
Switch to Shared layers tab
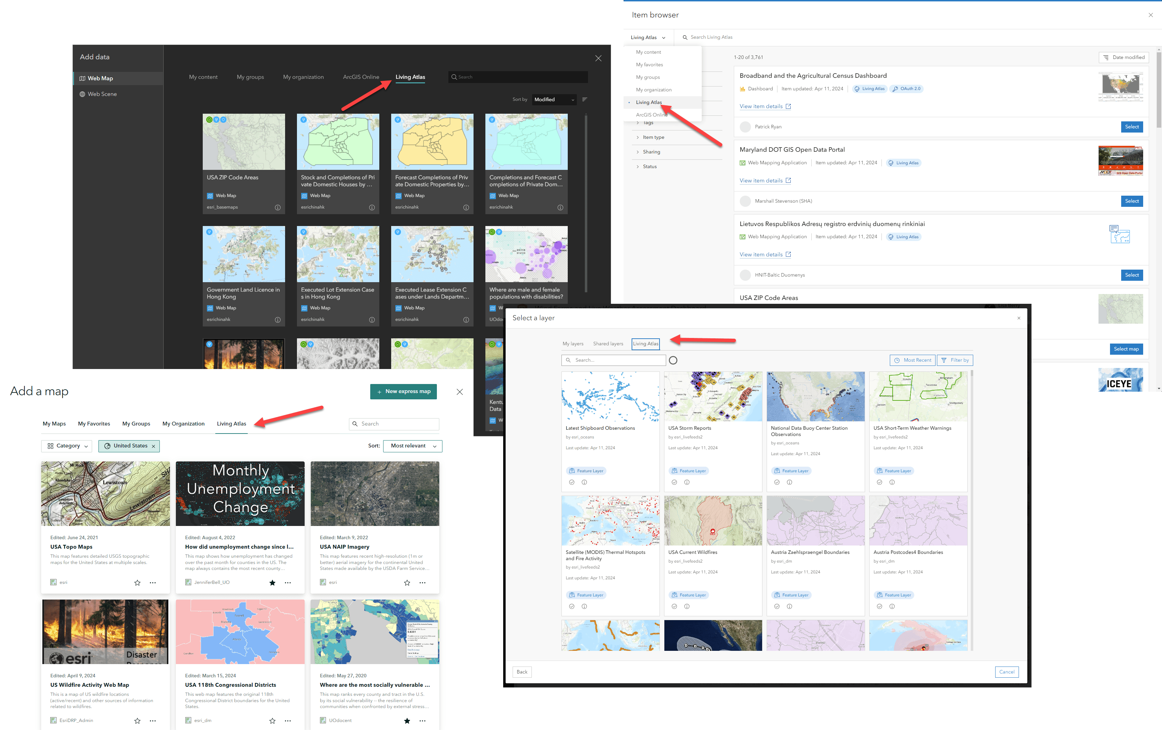(608, 344)
